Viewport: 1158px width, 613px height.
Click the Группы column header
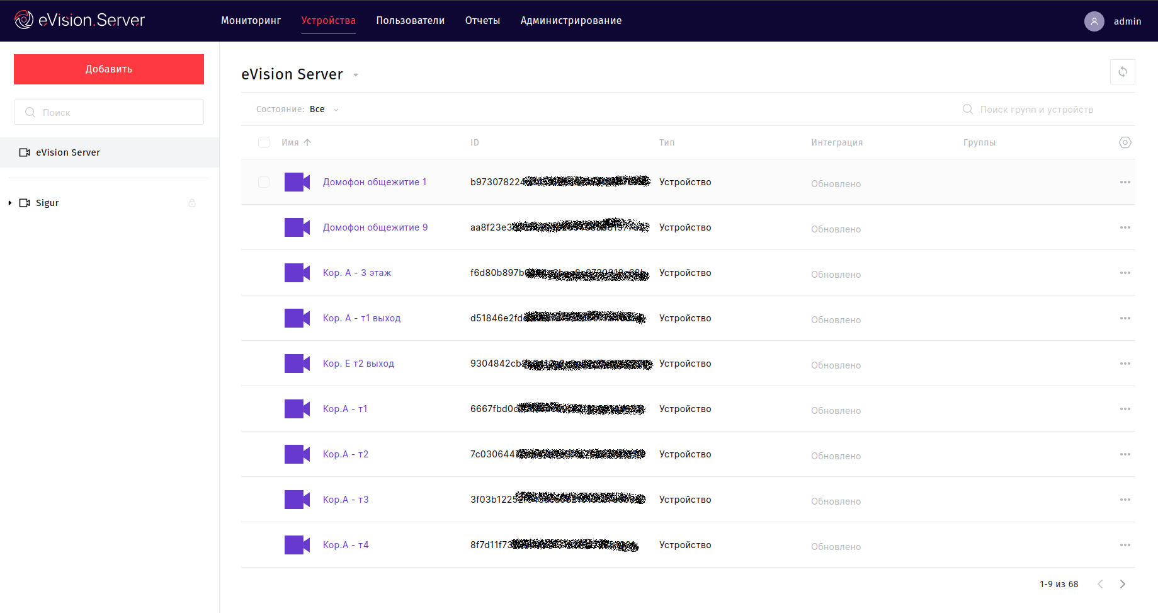click(x=979, y=142)
